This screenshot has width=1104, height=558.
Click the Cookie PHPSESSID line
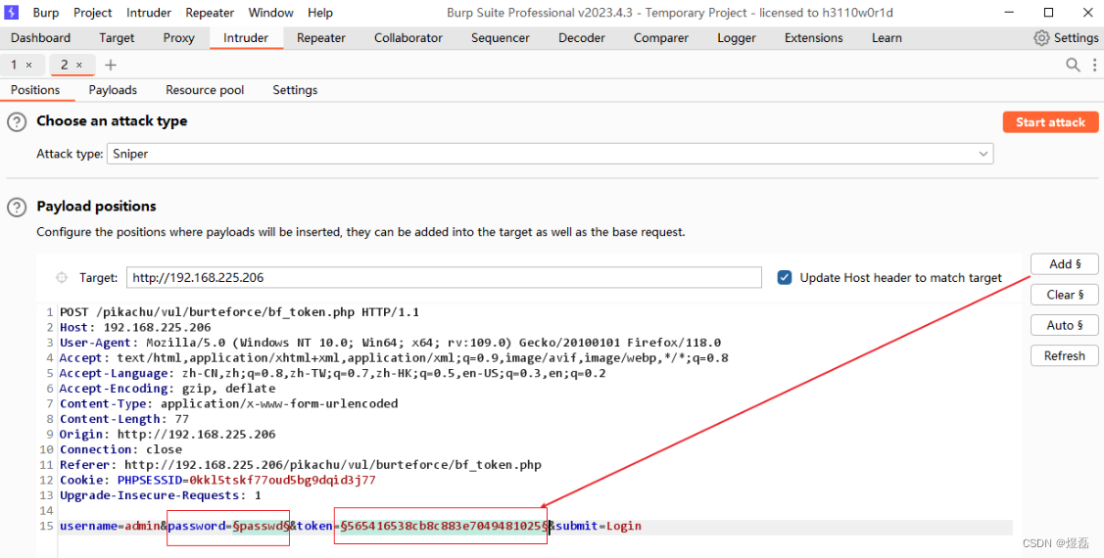tap(217, 481)
